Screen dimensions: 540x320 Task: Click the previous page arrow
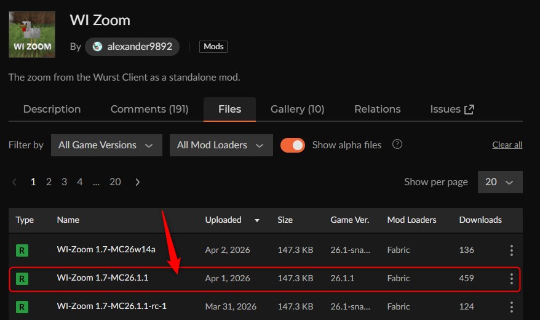pos(15,182)
